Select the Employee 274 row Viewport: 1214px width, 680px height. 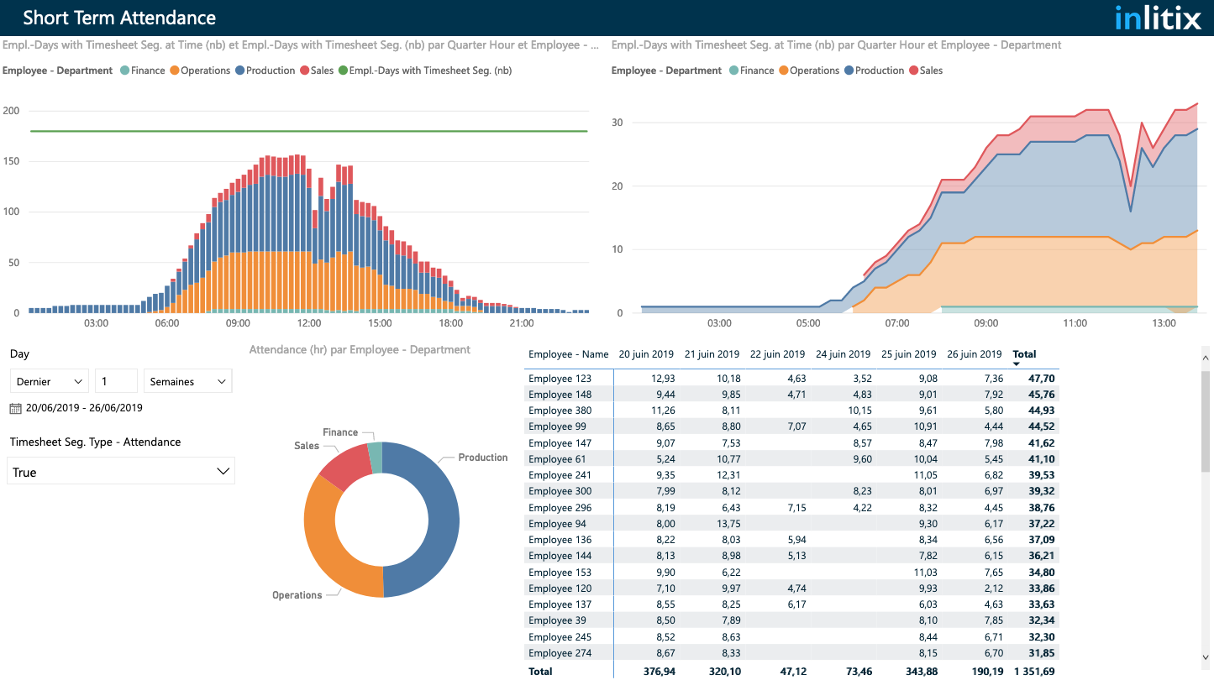792,653
